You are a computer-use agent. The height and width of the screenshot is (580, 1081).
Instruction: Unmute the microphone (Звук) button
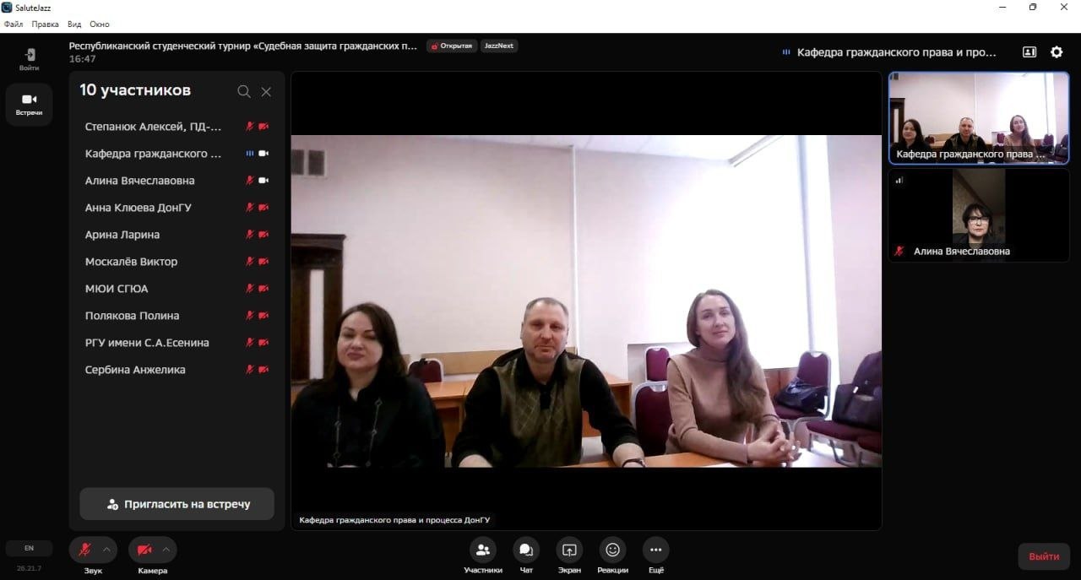pyautogui.click(x=84, y=550)
